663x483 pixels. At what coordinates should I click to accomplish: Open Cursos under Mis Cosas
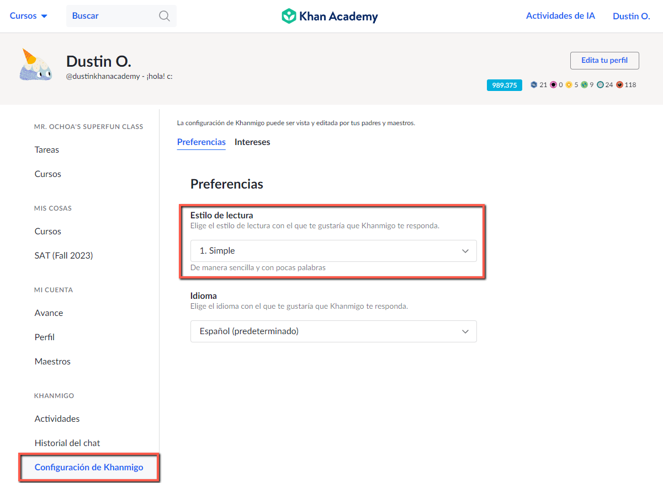(x=48, y=232)
